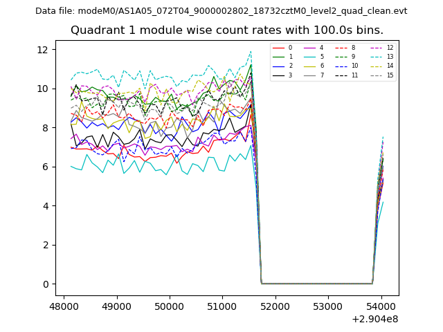Screen dimensions: 443x332
Task: Click the plot title text
Action: pyautogui.click(x=227, y=30)
